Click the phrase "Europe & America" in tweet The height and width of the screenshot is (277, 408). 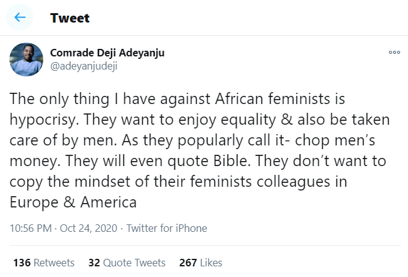coord(74,202)
